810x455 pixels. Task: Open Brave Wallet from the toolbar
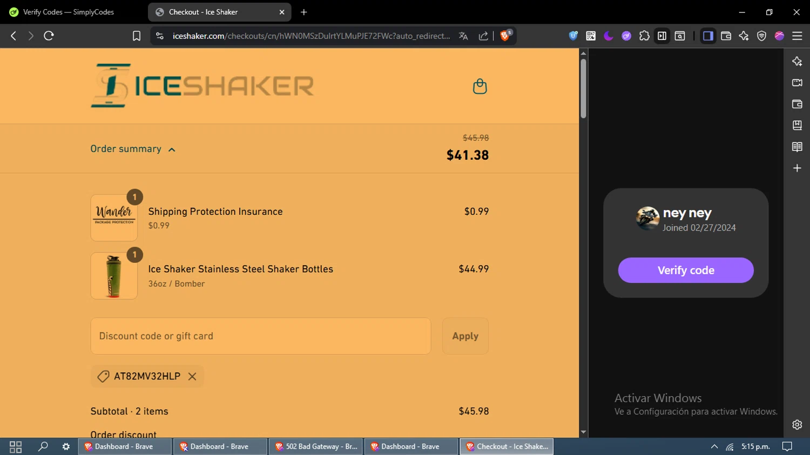(x=726, y=36)
